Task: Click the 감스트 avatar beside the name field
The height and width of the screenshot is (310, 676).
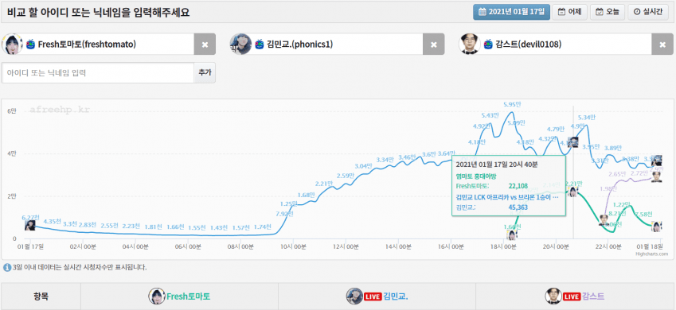Action: click(470, 44)
